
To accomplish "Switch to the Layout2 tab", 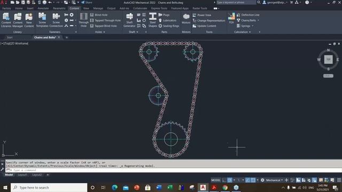I will pos(37,175).
